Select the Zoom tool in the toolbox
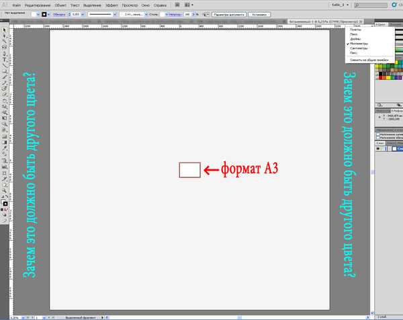Image resolution: width=403 pixels, height=320 pixels. 5,191
